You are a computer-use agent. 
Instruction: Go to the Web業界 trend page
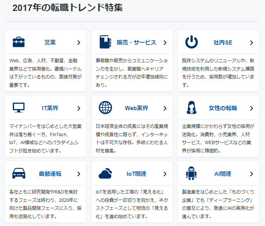136,108
